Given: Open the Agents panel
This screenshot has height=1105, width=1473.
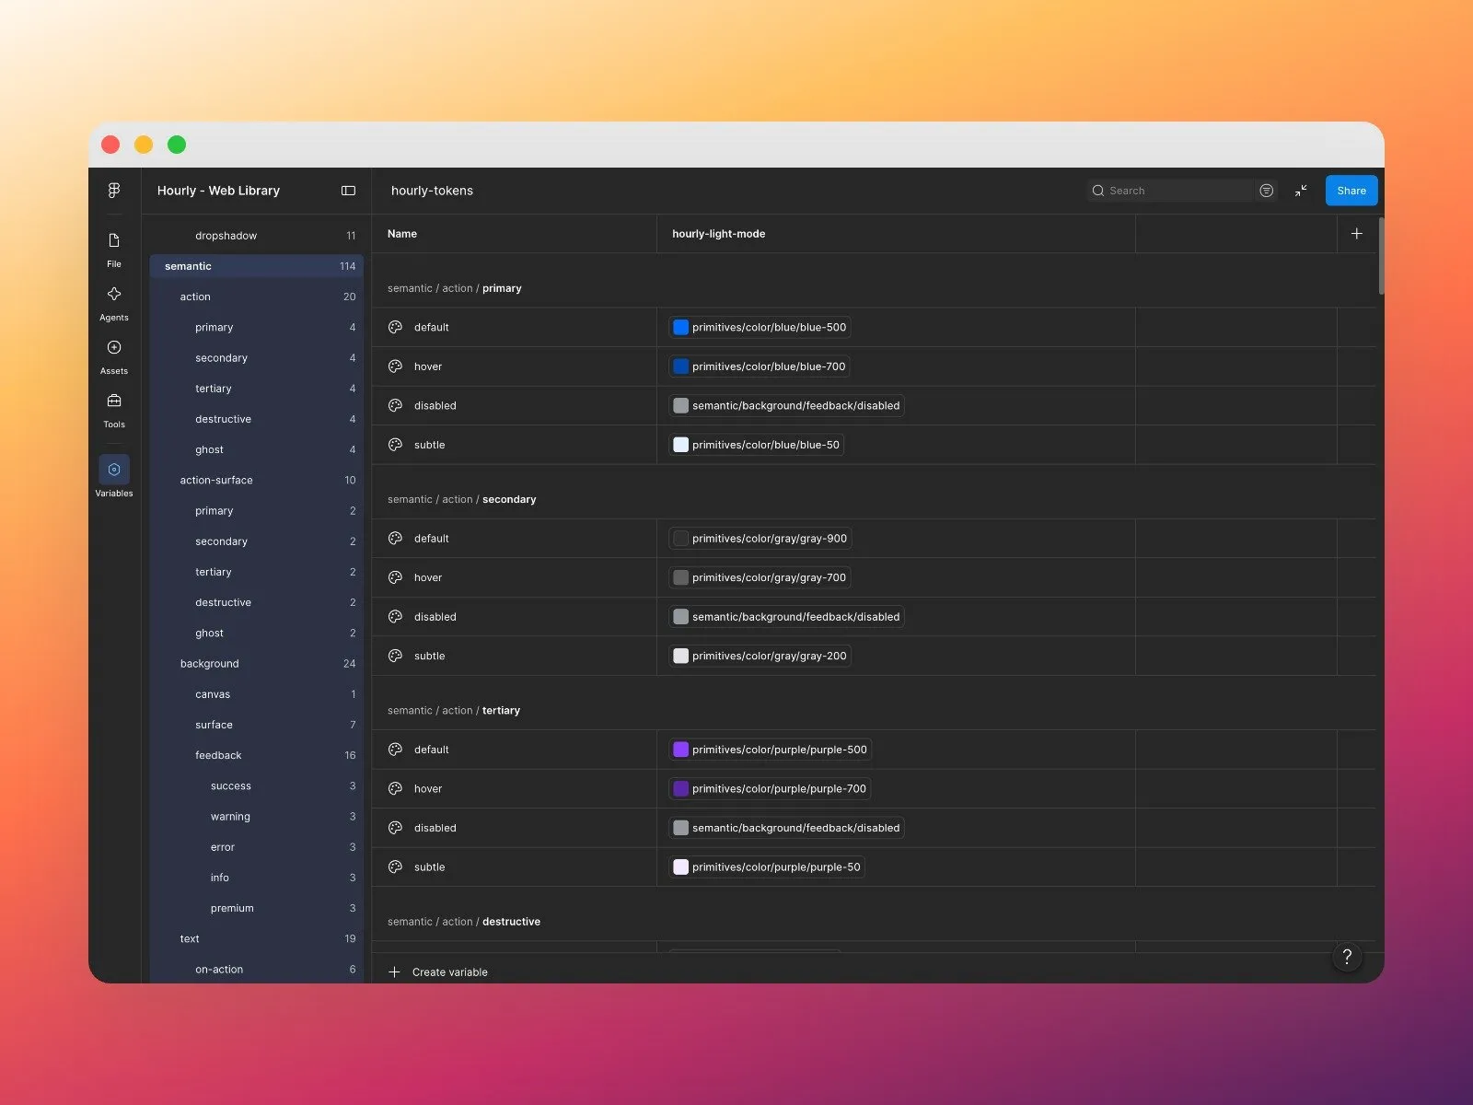Looking at the screenshot, I should [x=114, y=303].
